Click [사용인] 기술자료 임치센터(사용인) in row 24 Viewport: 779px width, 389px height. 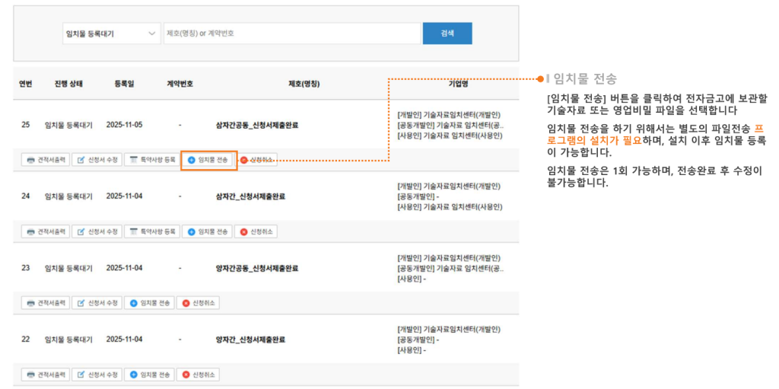tap(450, 207)
